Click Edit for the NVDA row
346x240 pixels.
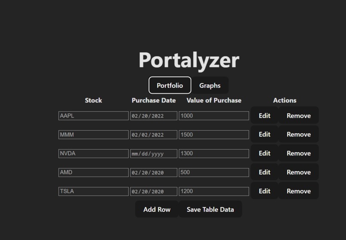tap(264, 153)
